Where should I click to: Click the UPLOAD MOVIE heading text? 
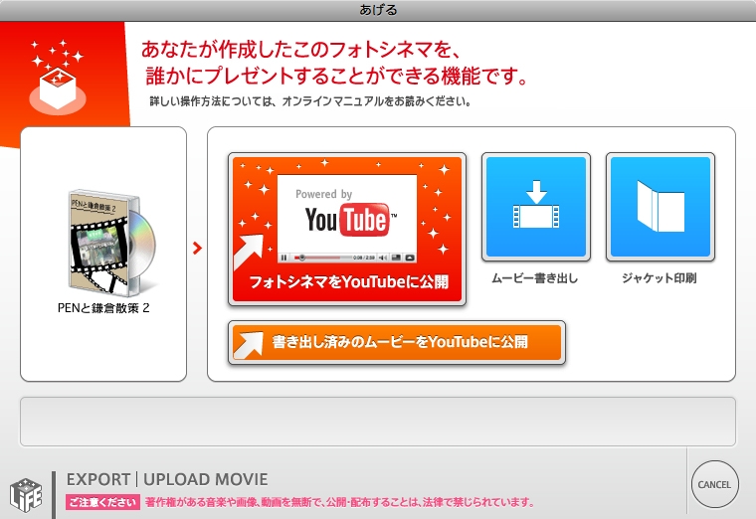(205, 479)
